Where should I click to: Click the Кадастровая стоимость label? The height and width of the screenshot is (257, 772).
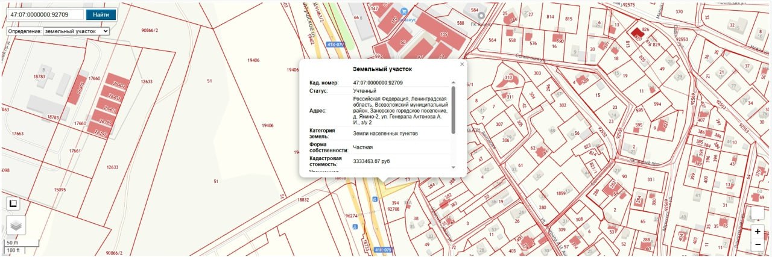[327, 161]
